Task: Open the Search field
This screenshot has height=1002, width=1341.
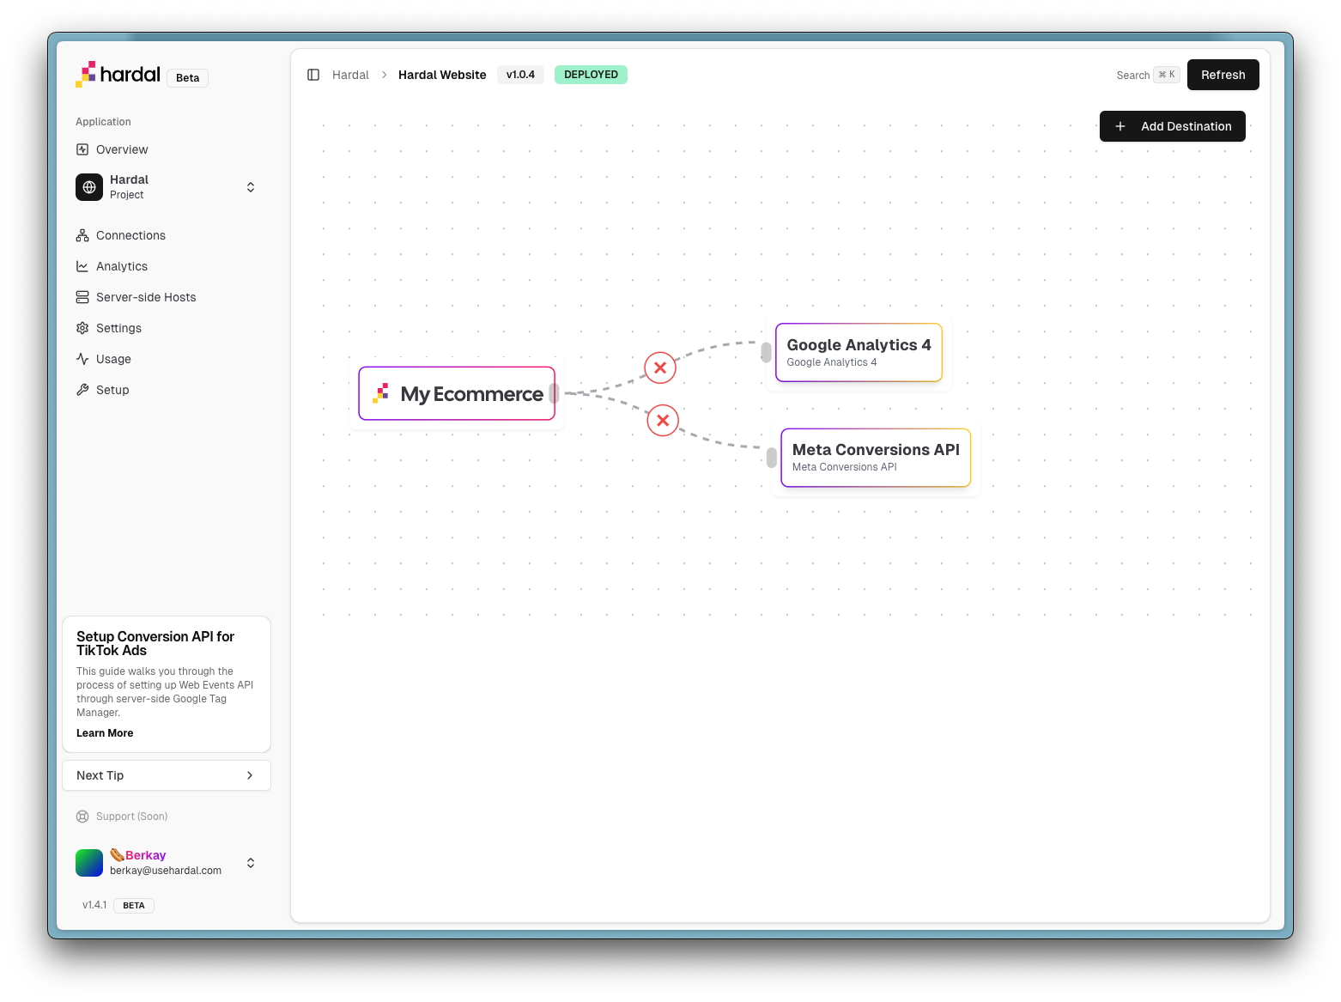Action: (1148, 75)
